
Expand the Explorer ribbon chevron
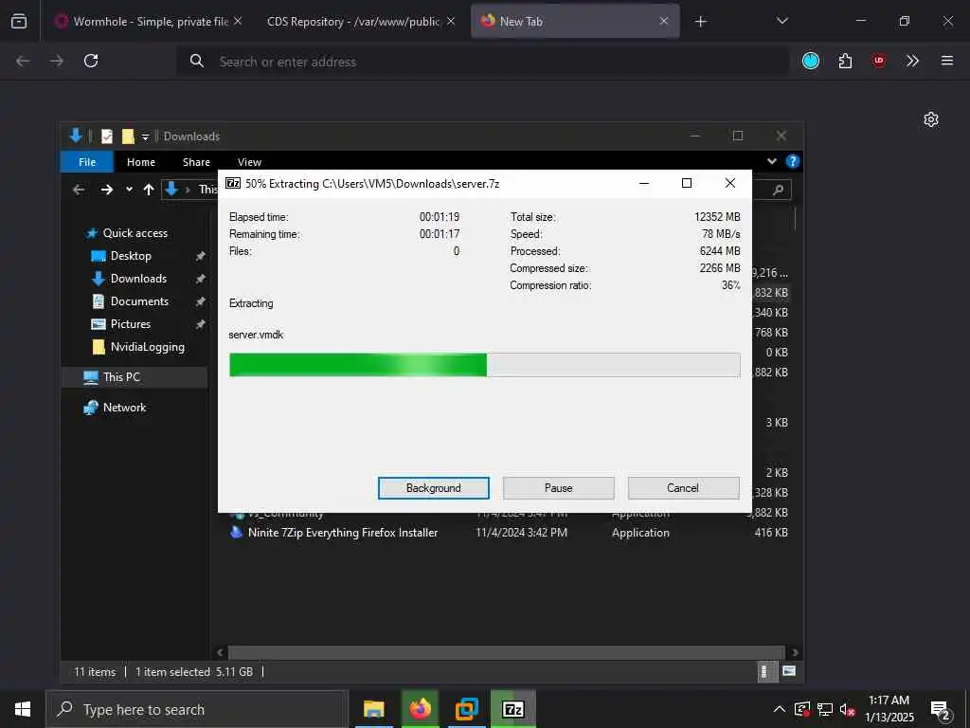(x=771, y=161)
